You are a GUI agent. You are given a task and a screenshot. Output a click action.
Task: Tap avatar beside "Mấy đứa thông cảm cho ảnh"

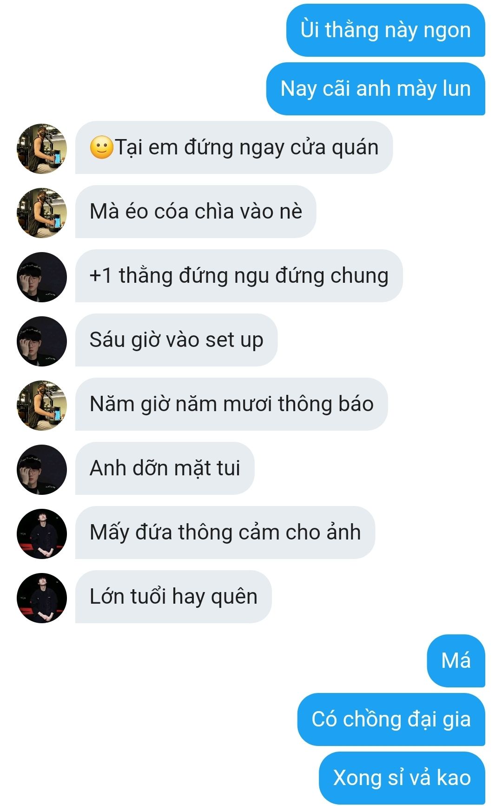click(42, 534)
